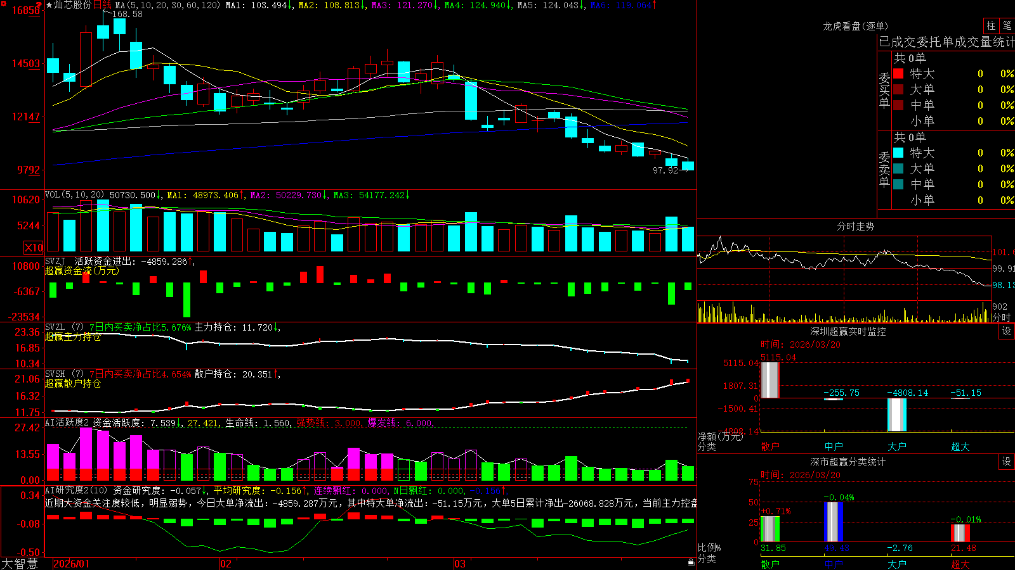
Task: Click the 168.58 high price label
Action: [127, 14]
